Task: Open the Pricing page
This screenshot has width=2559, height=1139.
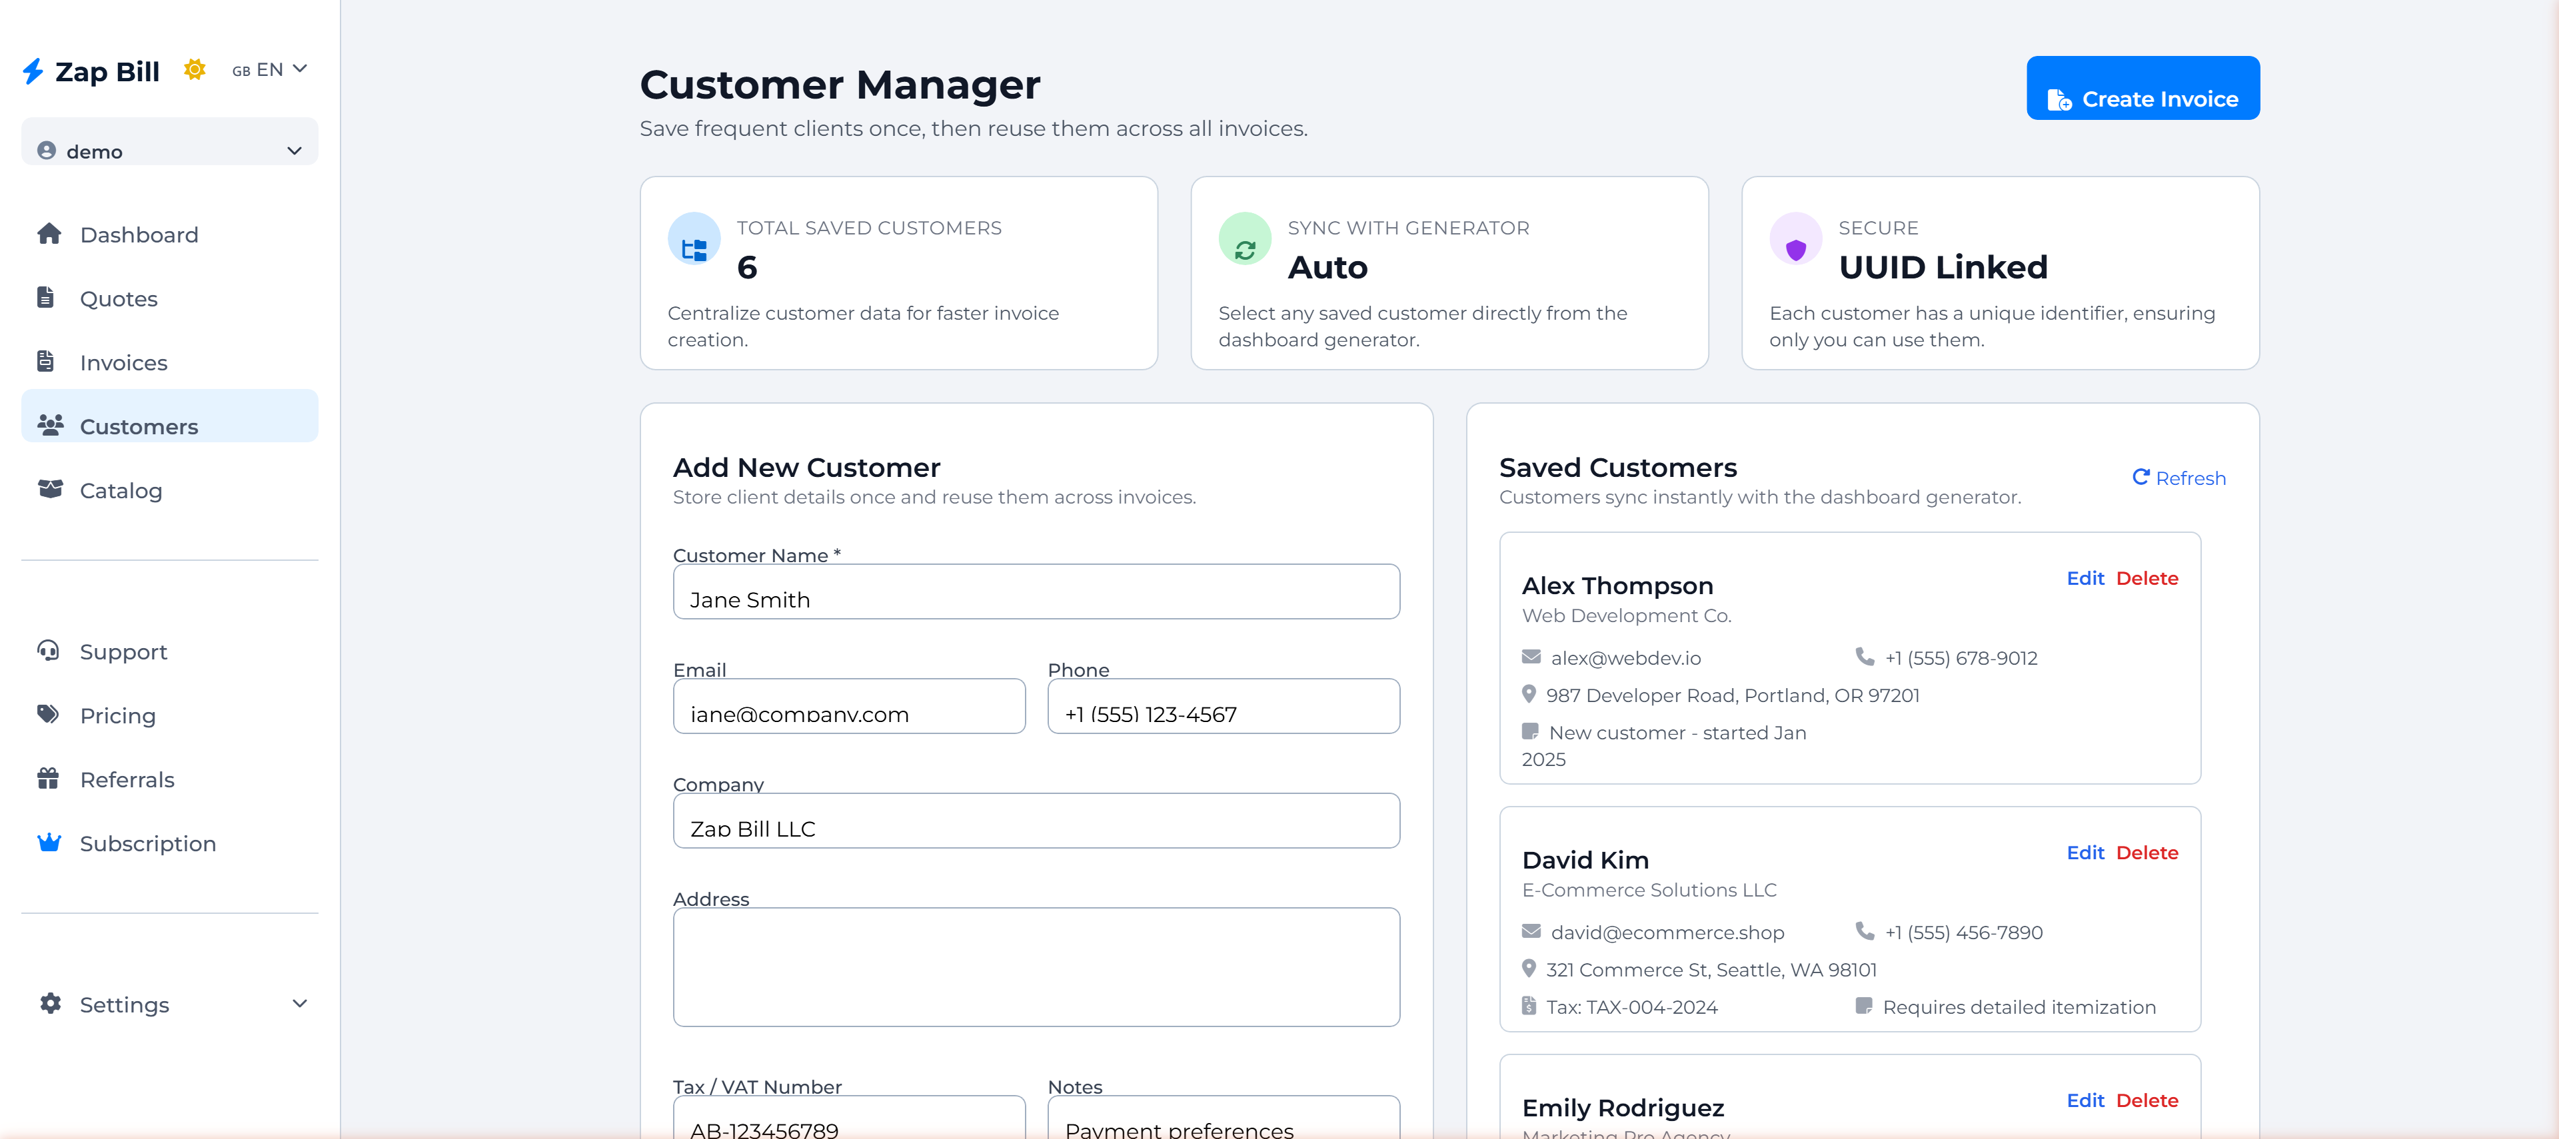Action: click(169, 715)
